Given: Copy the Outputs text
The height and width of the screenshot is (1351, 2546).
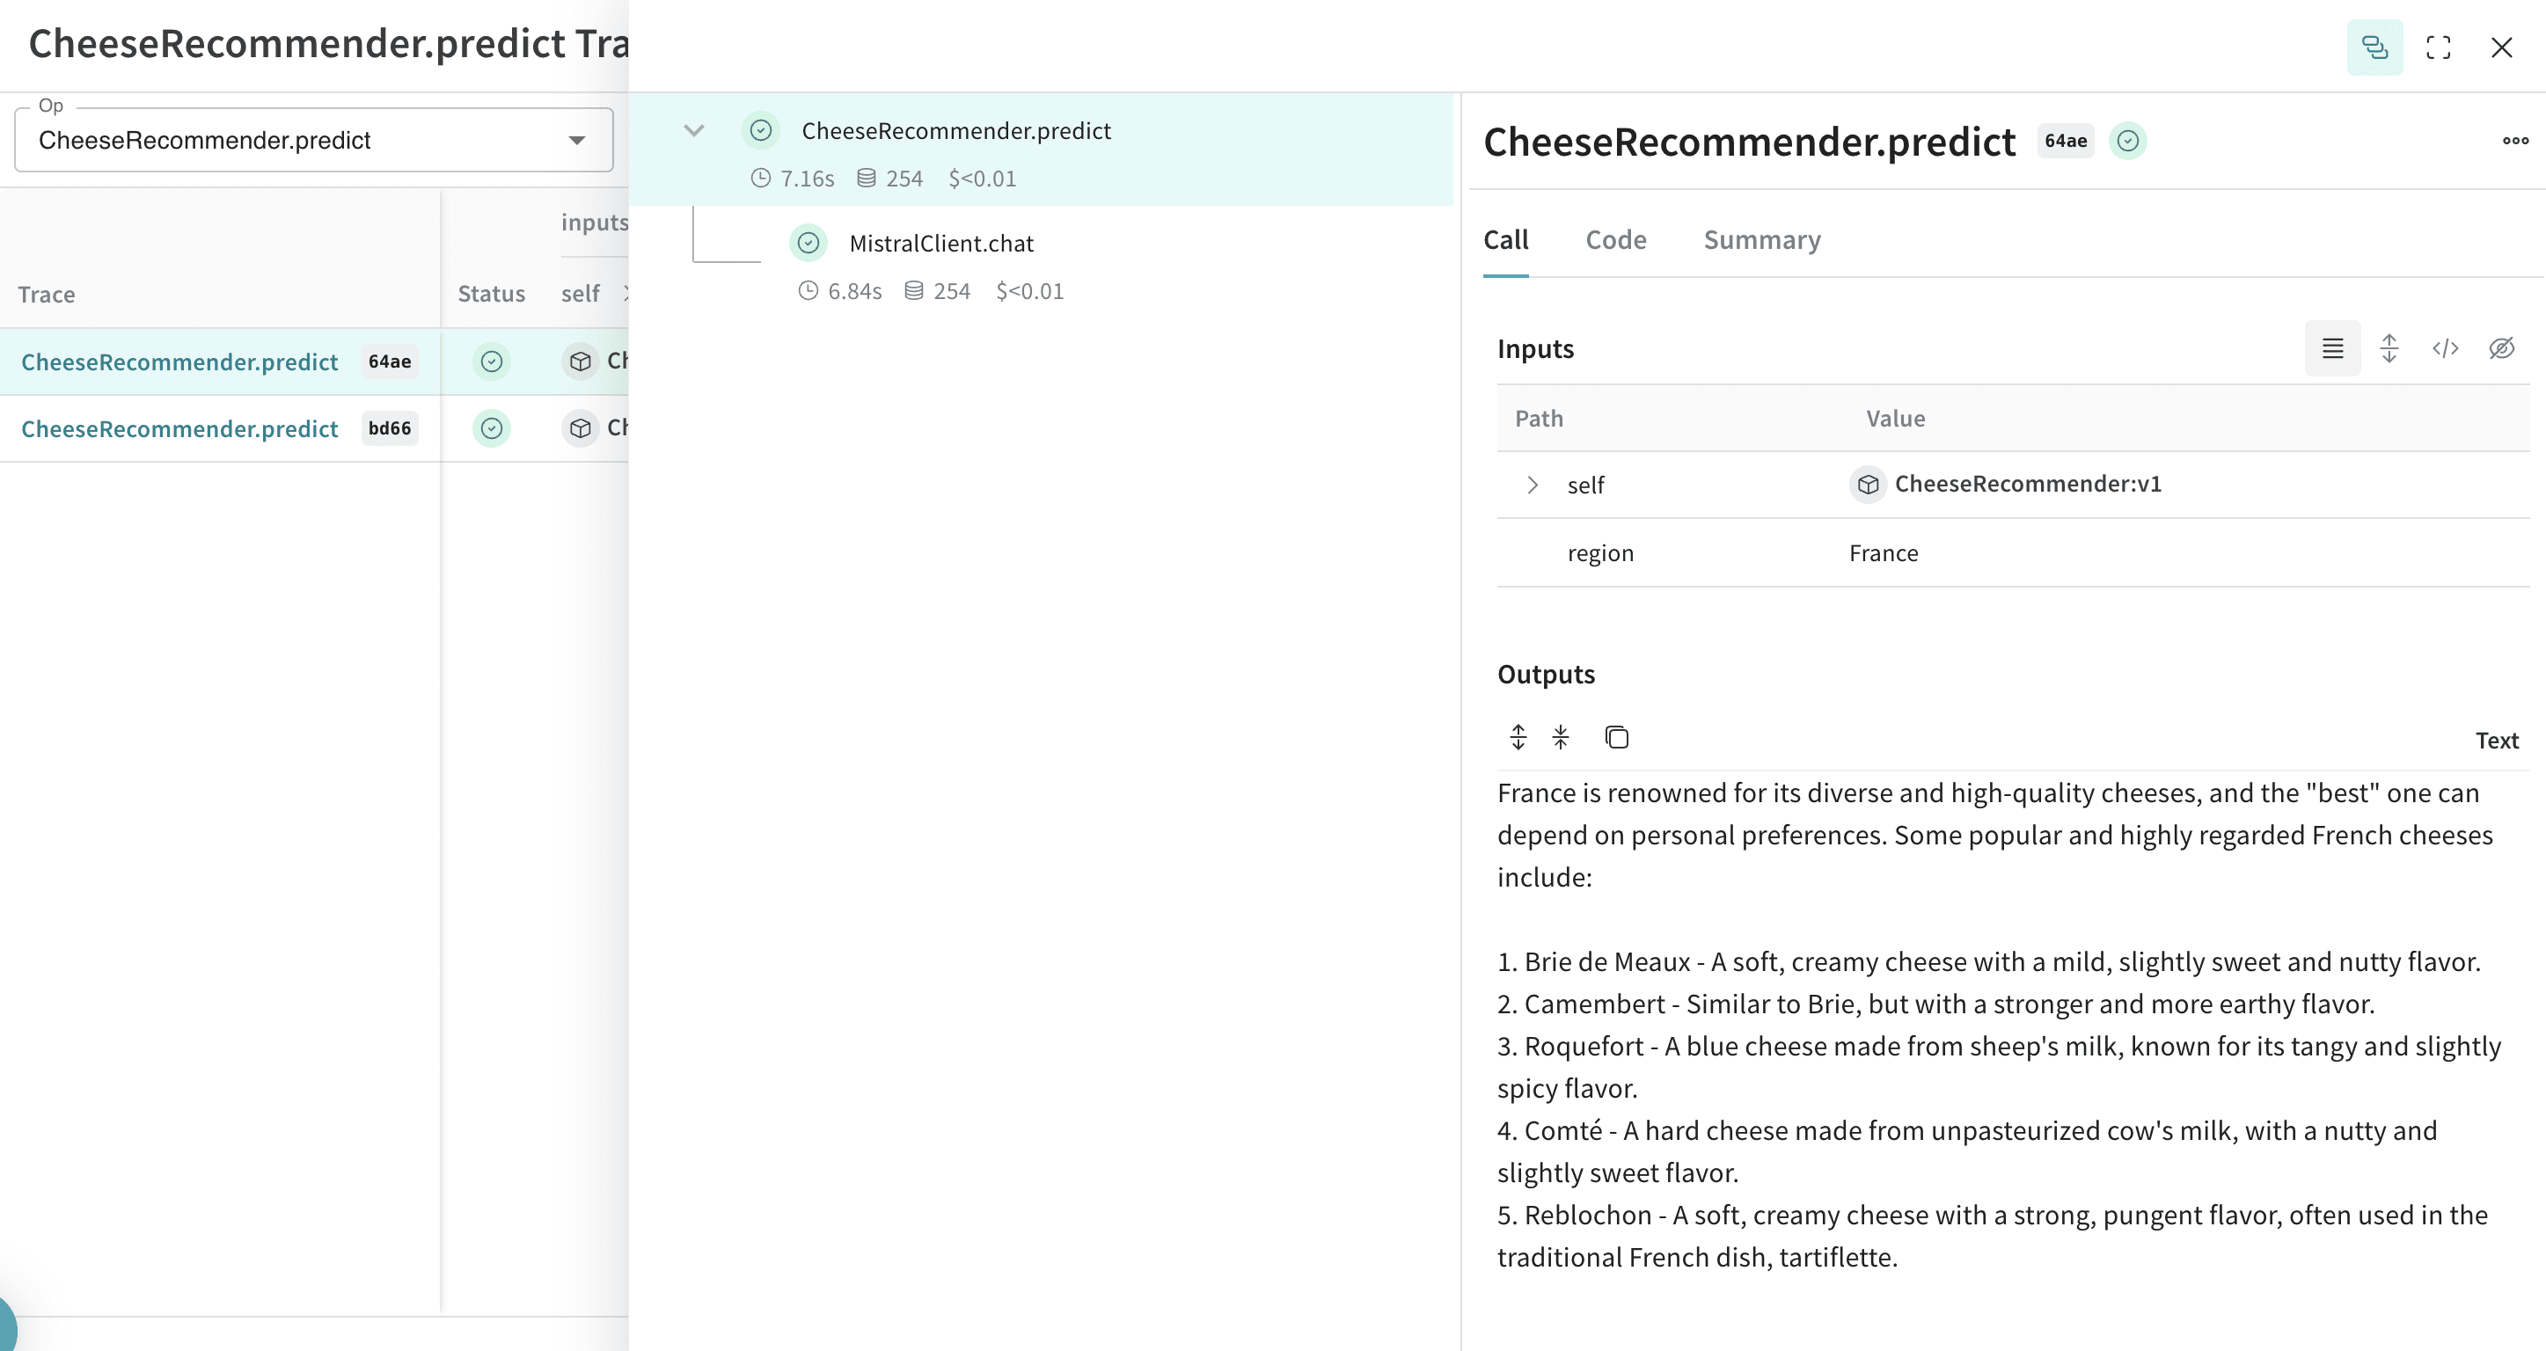Looking at the screenshot, I should pyautogui.click(x=1617, y=737).
